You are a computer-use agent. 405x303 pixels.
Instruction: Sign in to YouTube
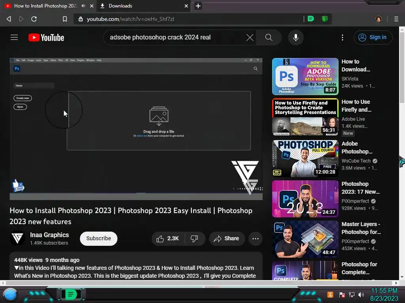tap(373, 37)
